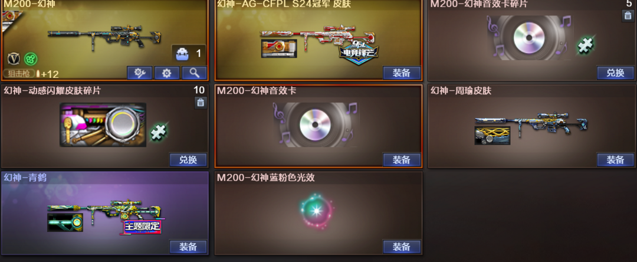Click puzzle piece icon on 音效卡碎片
This screenshot has width=637, height=262.
(x=586, y=44)
